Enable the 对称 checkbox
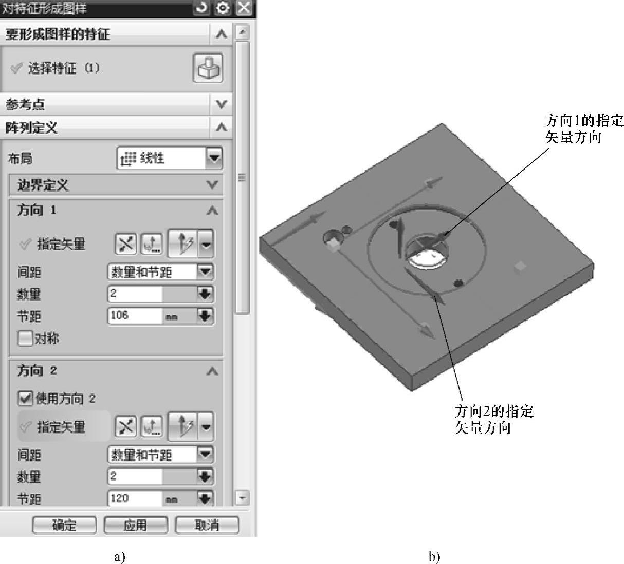 click(25, 339)
